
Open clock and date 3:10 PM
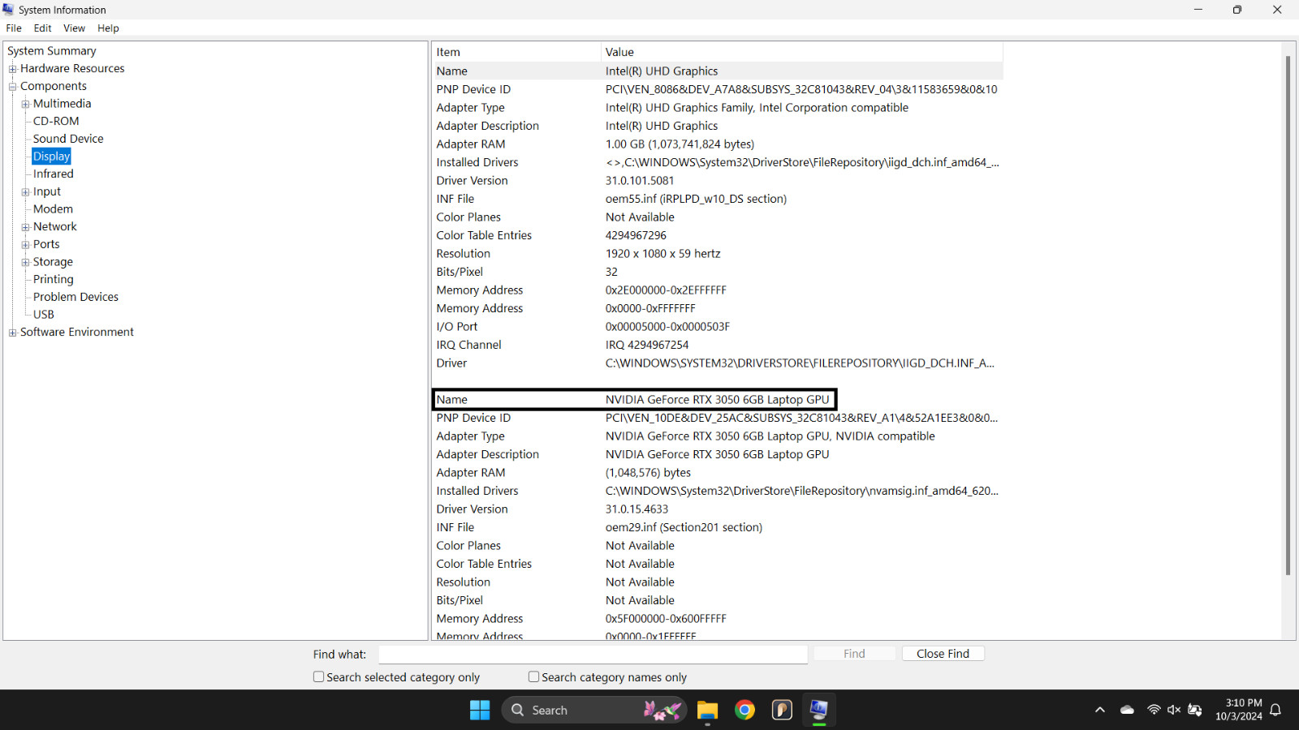pos(1239,710)
